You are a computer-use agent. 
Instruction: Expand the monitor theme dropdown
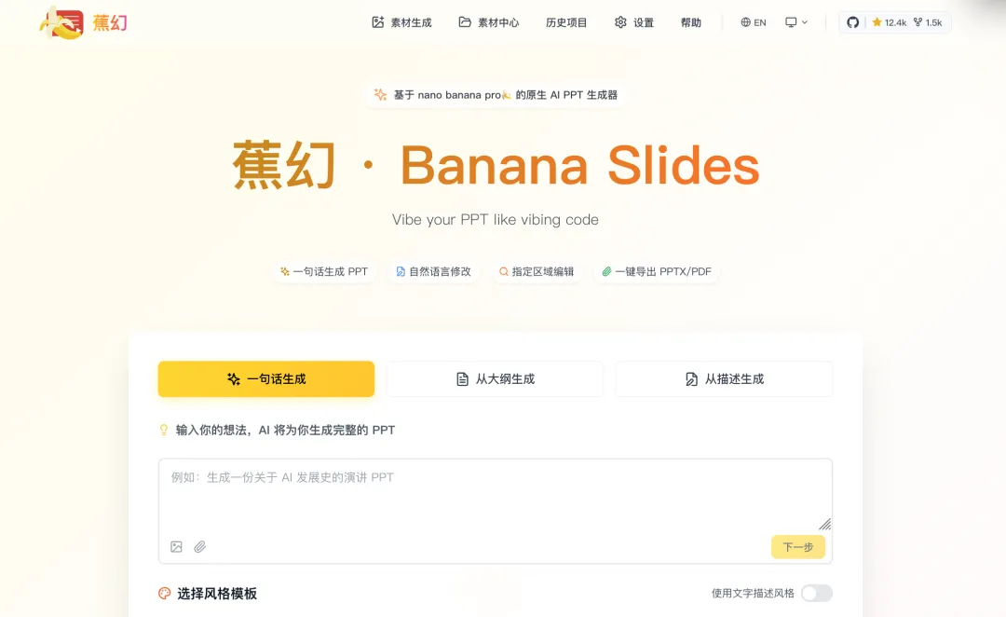click(x=796, y=22)
